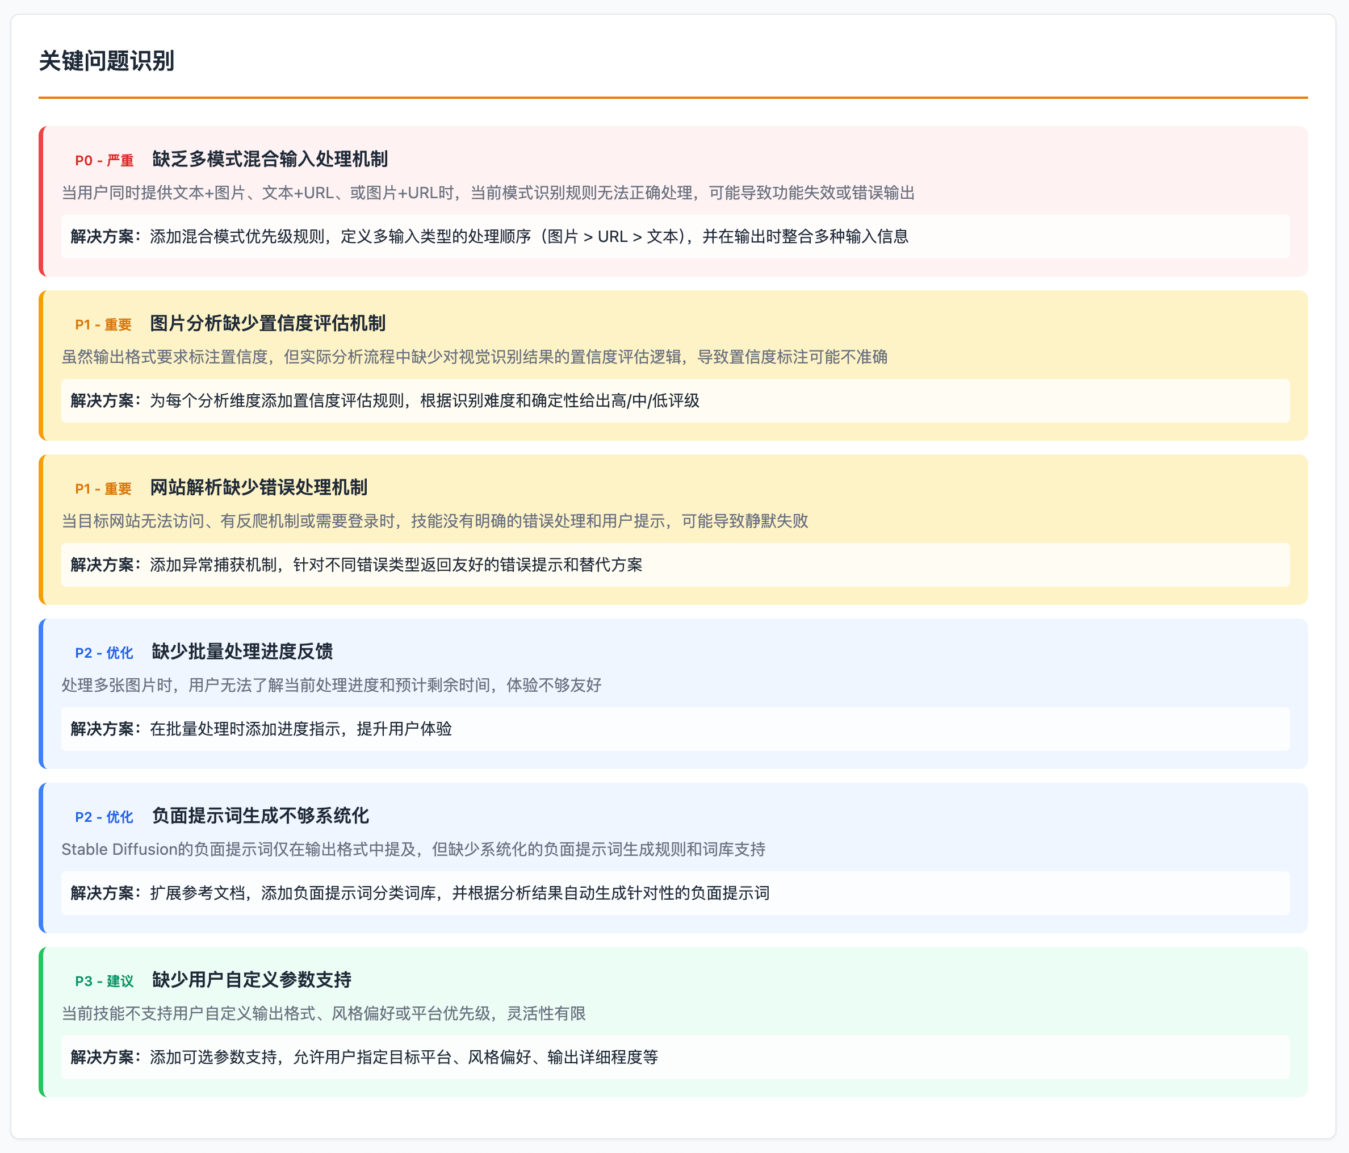Click the P1 - 重要 badge beside 图片分析缺少置信度评估机制
Screen dimensions: 1349x1153
(x=103, y=324)
